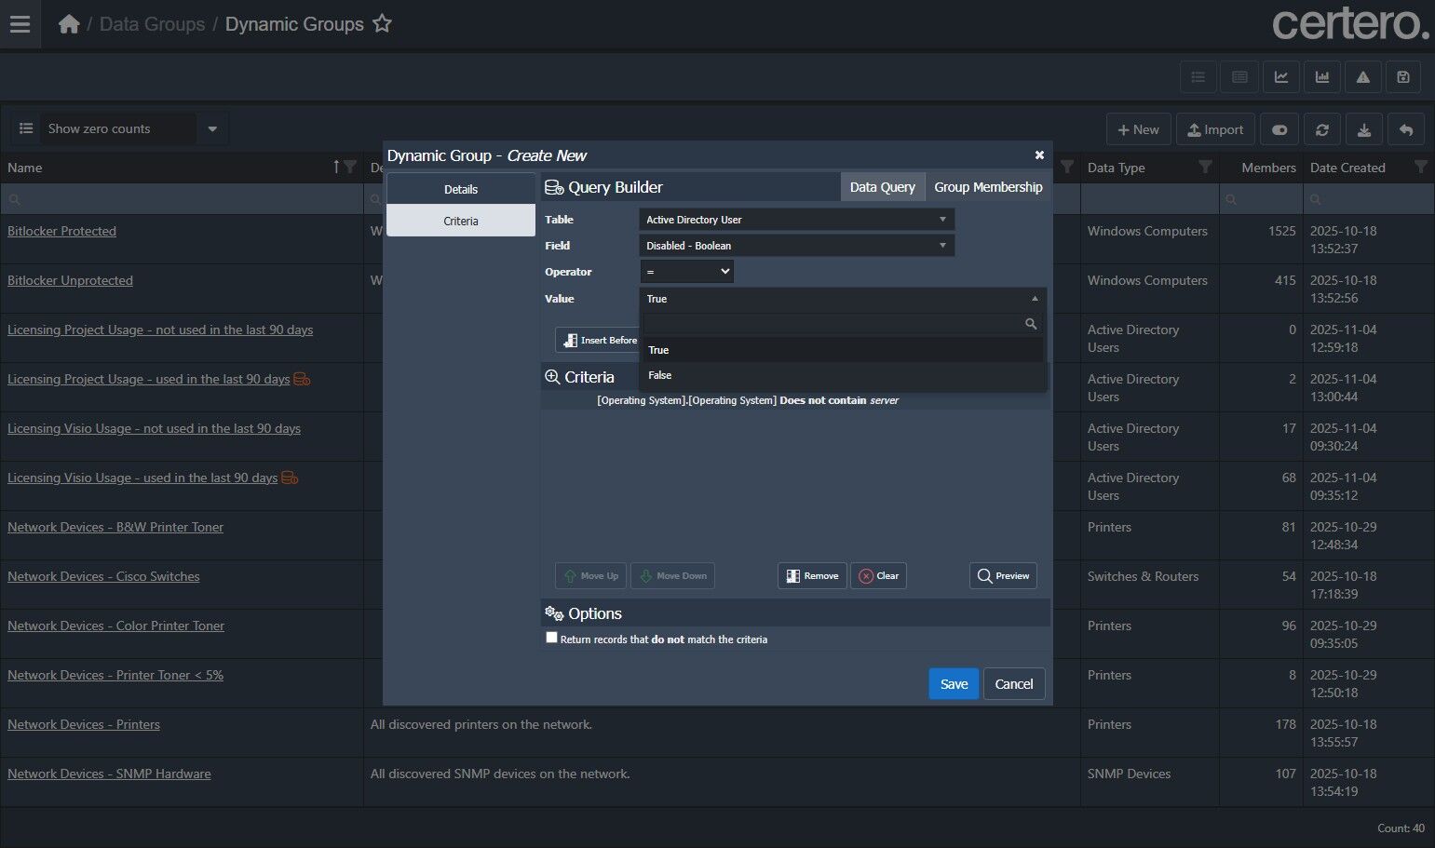This screenshot has width=1435, height=848.
Task: Click the Members column filter search field
Action: click(1261, 199)
